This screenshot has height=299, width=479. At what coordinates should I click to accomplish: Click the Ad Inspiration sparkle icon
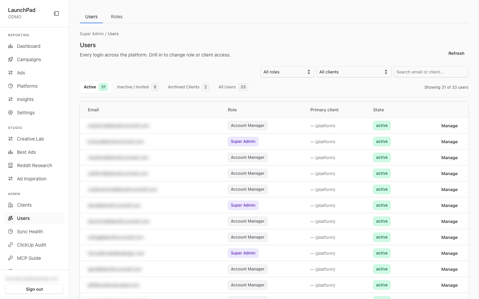click(11, 179)
